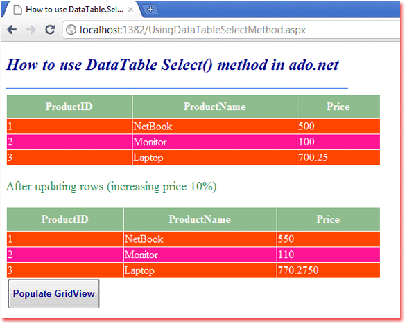Click ProductName header in first table

[215, 107]
